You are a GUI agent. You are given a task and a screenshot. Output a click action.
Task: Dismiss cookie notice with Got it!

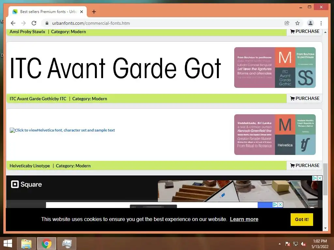tap(302, 219)
